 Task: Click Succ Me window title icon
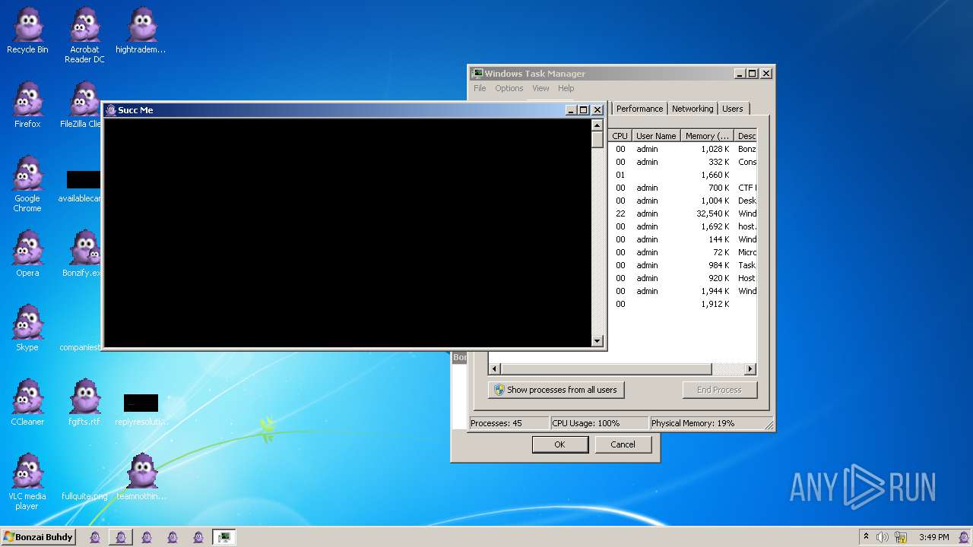pos(111,110)
